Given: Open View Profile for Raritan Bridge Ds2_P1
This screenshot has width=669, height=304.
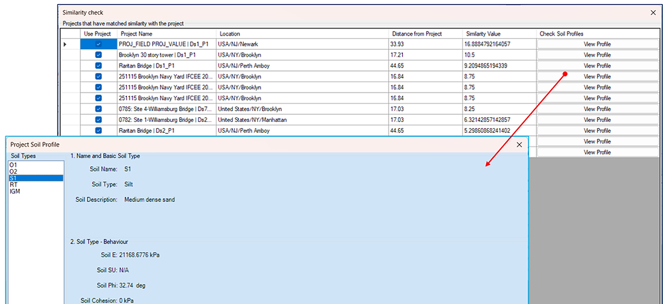Looking at the screenshot, I should click(597, 131).
